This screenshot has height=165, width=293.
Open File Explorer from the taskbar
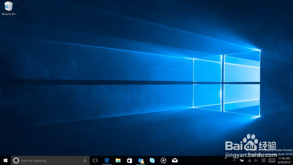tap(118, 161)
